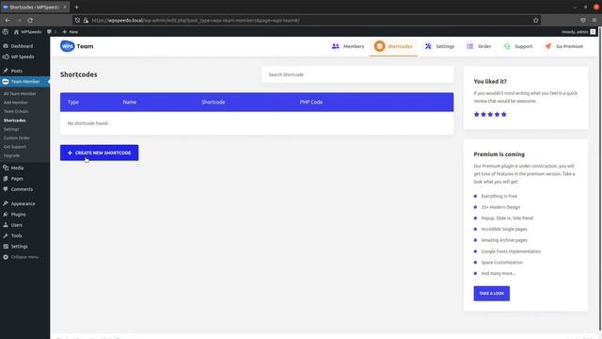Go back using browser back arrow

click(8, 20)
